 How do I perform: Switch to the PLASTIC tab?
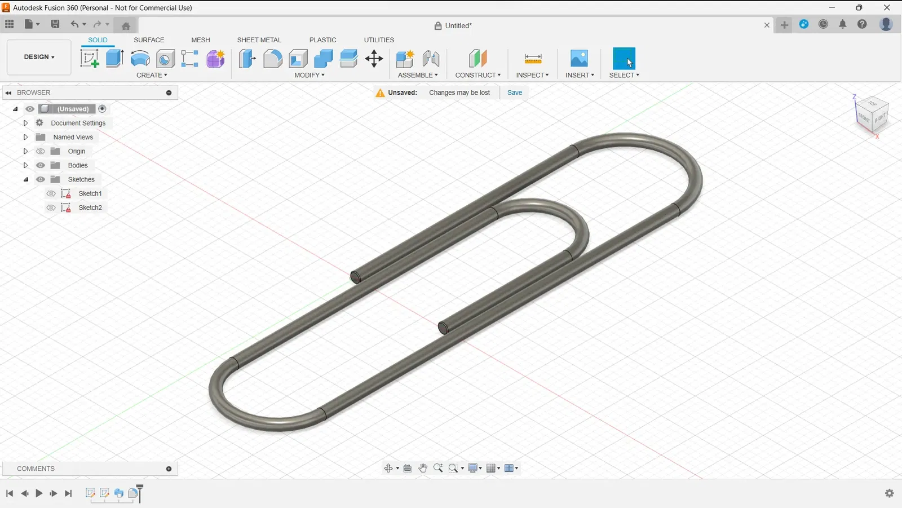coord(323,40)
